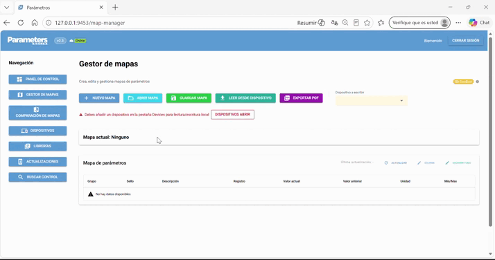The height and width of the screenshot is (260, 495).
Task: Click the Registro column header
Action: tap(239, 181)
